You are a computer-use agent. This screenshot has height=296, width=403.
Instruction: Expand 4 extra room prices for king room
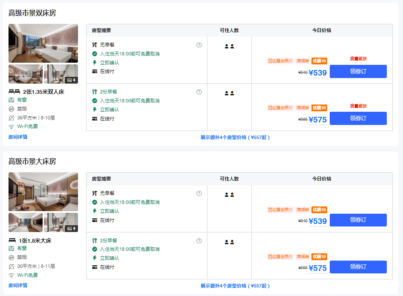pos(235,286)
